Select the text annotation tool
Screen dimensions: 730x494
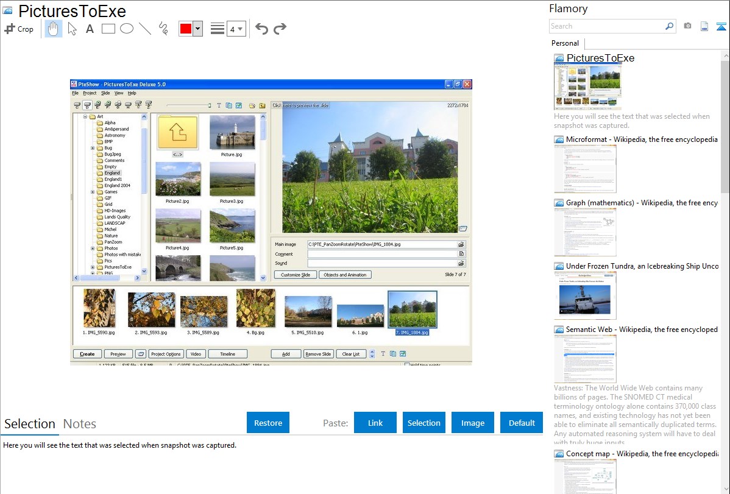point(90,29)
